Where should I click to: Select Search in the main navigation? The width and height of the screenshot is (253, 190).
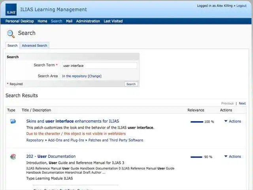coord(57,21)
